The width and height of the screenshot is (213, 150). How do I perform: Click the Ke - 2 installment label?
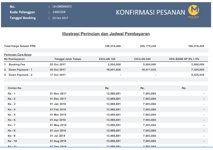[11, 99]
